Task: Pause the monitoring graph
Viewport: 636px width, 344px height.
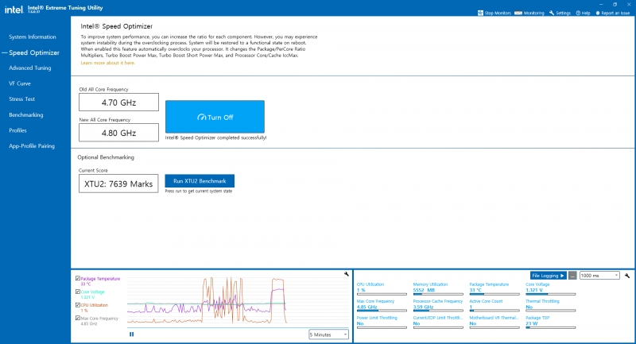Action: pyautogui.click(x=132, y=334)
